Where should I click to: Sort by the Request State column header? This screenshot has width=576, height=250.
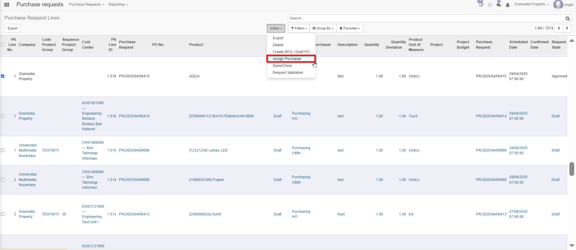pyautogui.click(x=559, y=45)
